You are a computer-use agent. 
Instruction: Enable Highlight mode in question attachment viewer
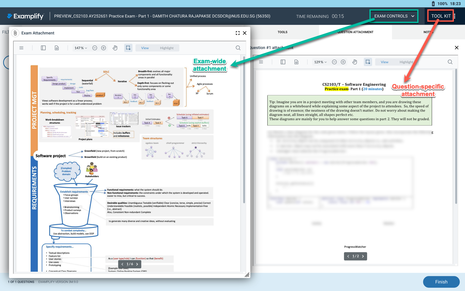(406, 62)
